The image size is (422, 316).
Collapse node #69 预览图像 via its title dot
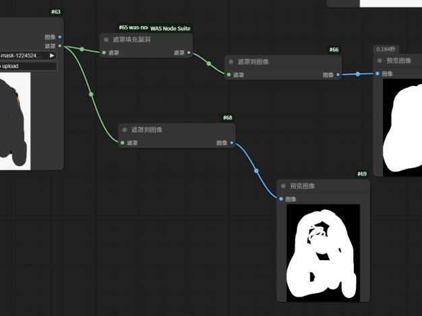[x=283, y=186]
